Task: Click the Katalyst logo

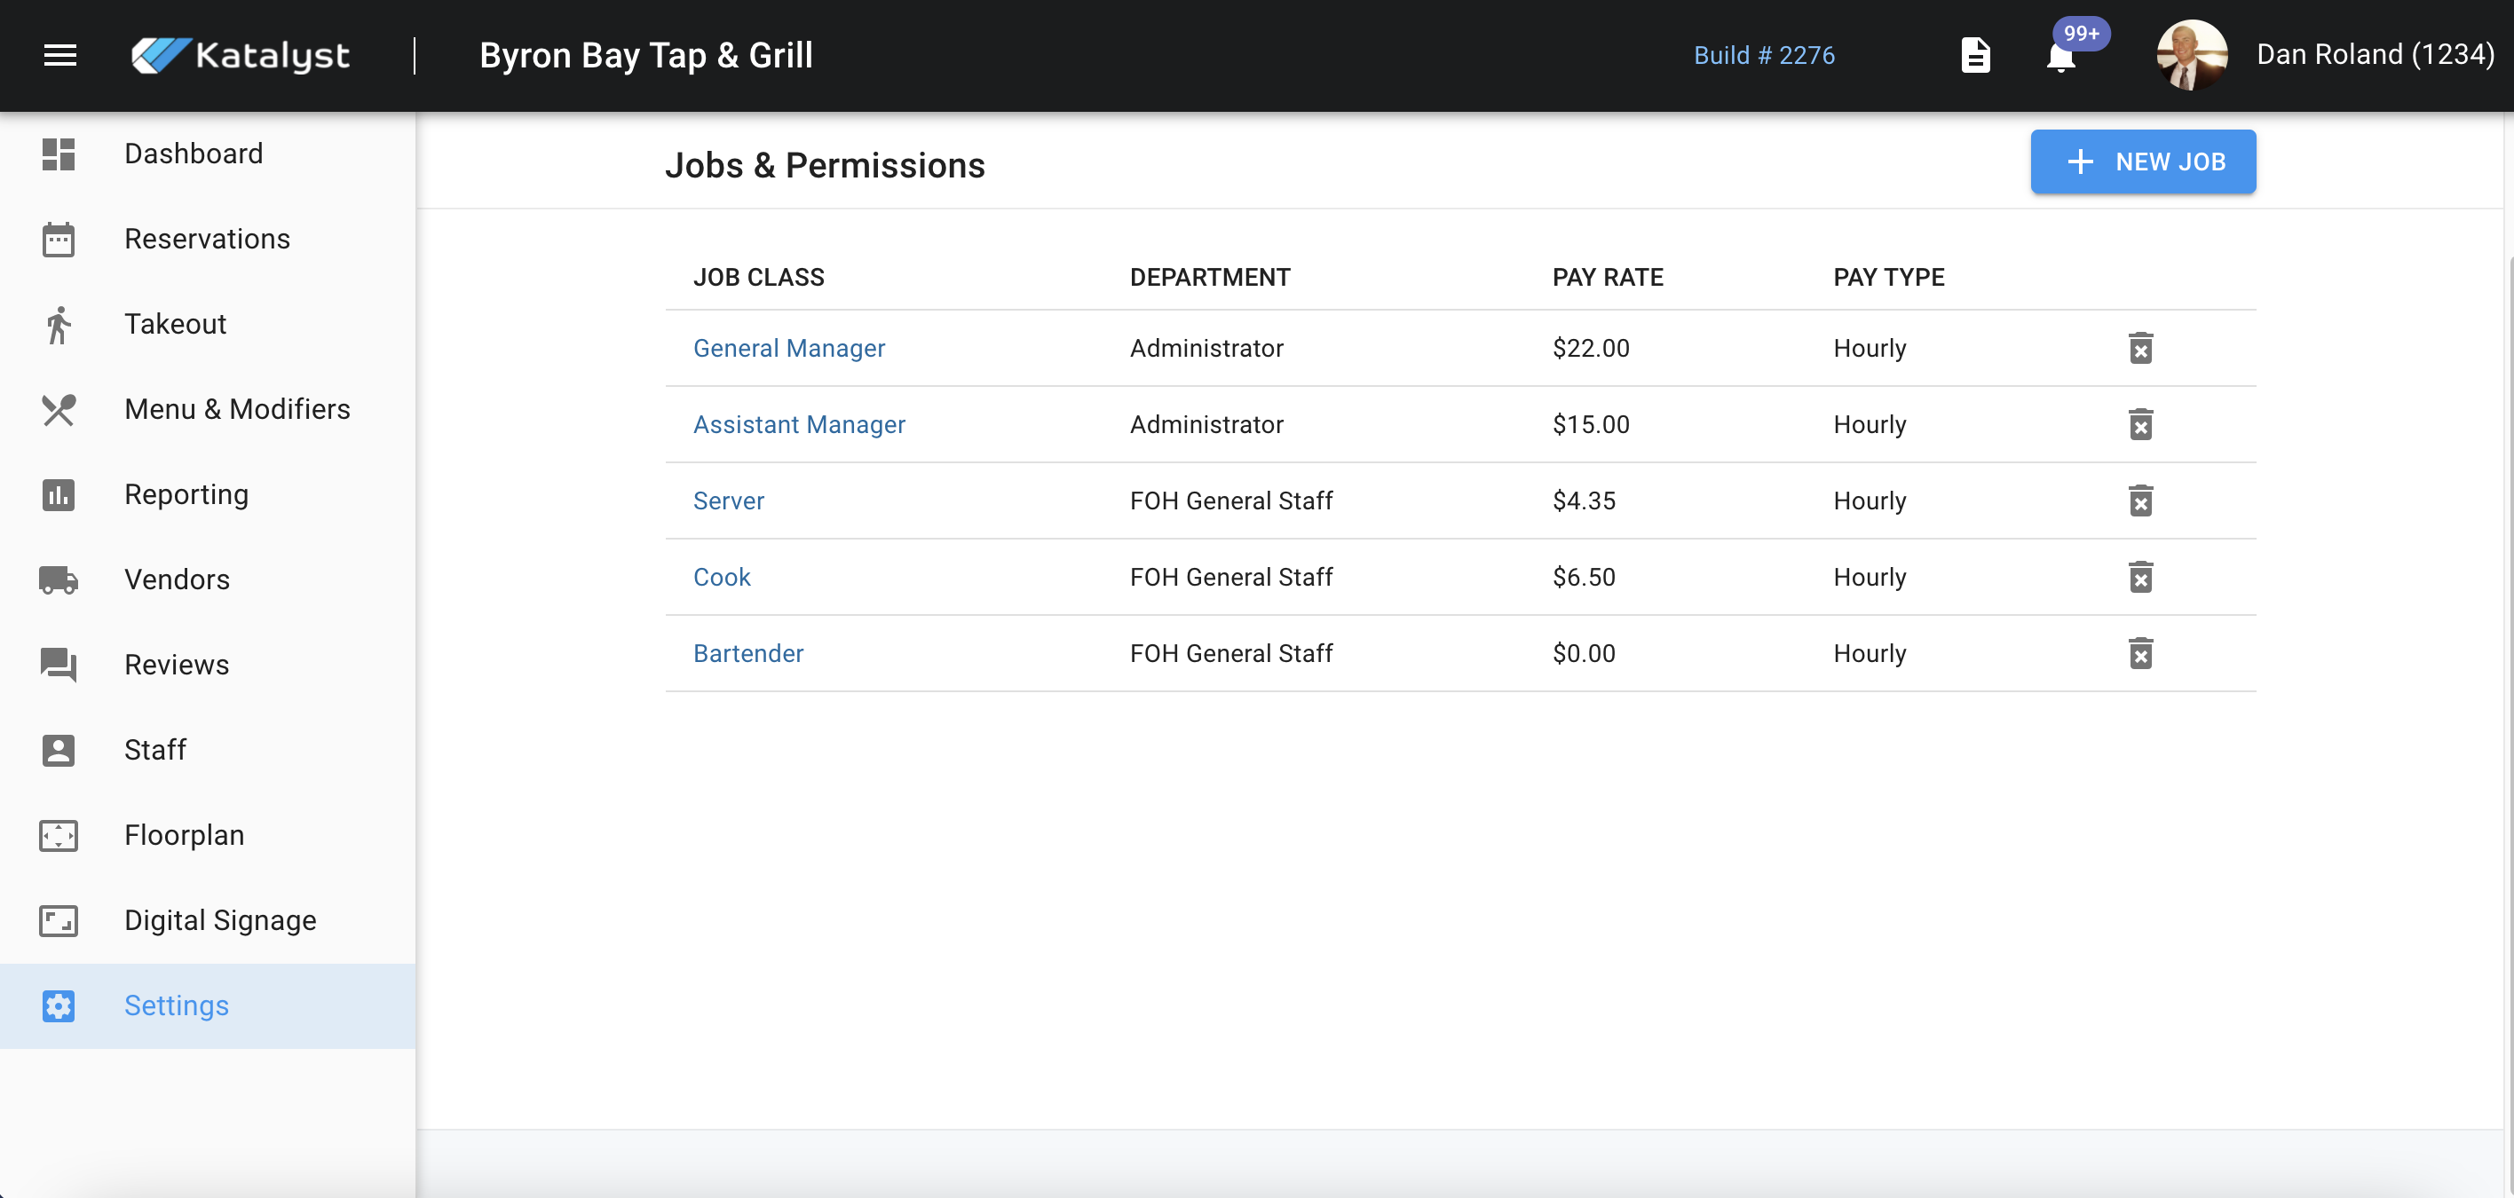Action: [x=241, y=56]
